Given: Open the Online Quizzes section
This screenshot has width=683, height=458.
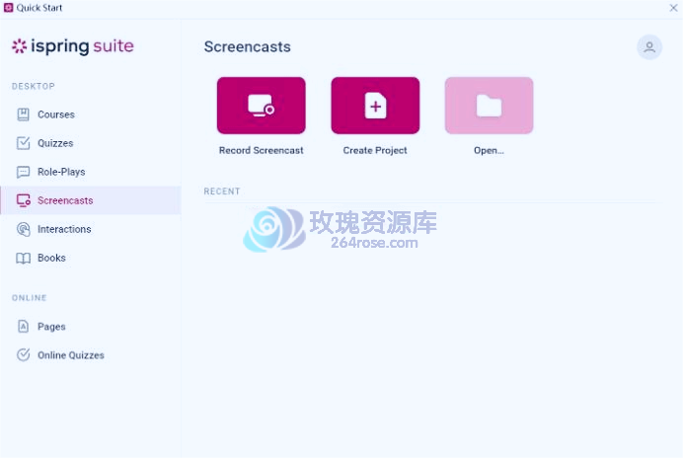Looking at the screenshot, I should [90, 355].
